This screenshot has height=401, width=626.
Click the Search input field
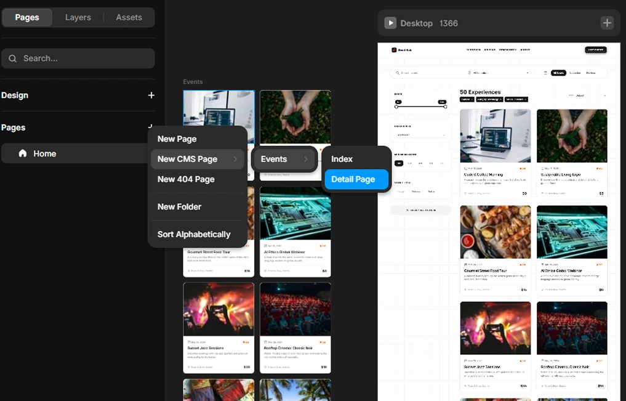tap(78, 59)
